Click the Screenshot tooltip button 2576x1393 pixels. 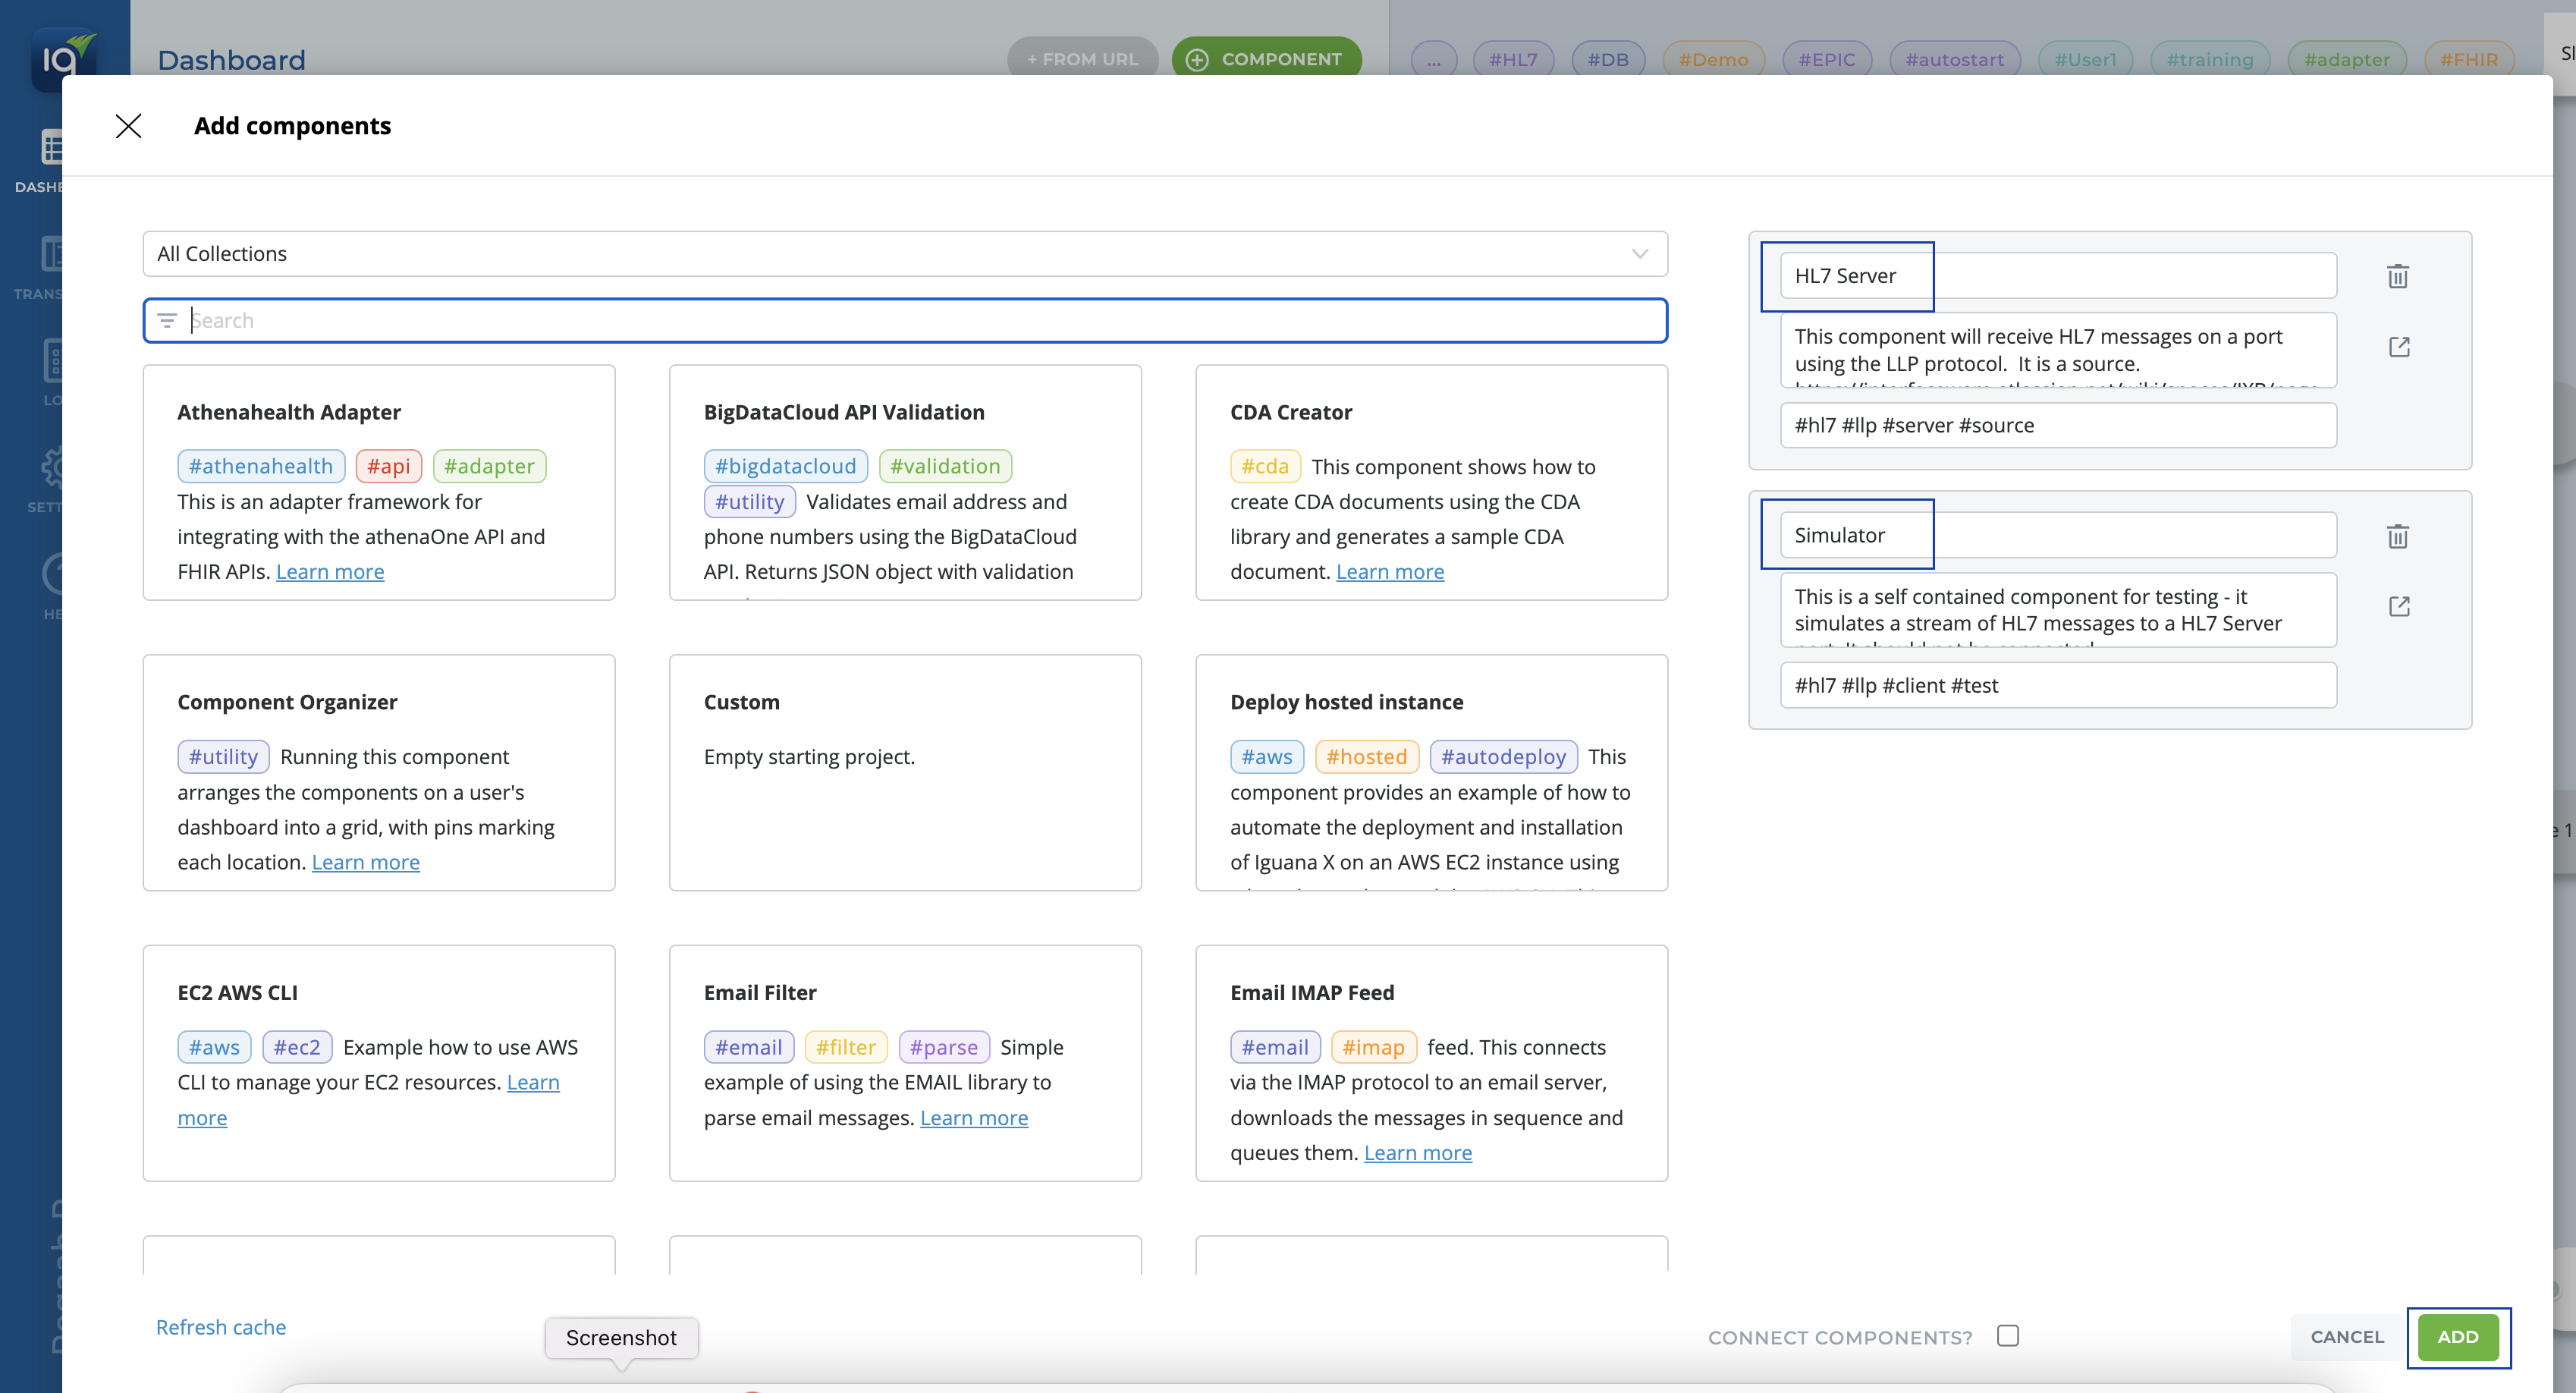(x=621, y=1338)
